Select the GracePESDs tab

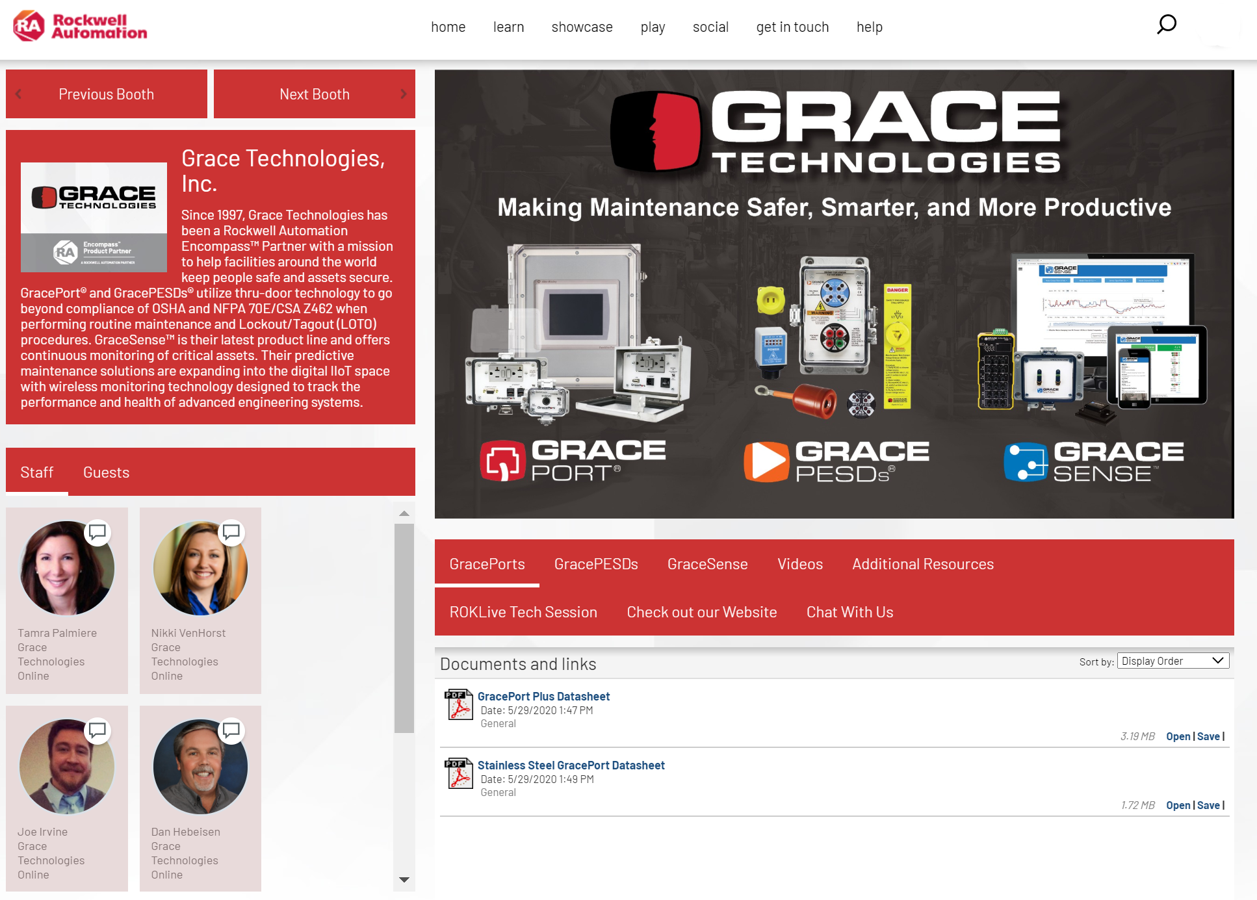tap(596, 564)
